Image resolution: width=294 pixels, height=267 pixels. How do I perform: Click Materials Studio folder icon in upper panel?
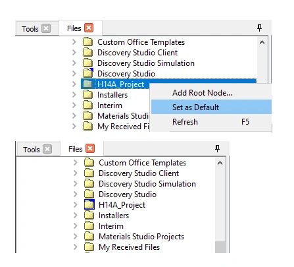click(x=87, y=115)
